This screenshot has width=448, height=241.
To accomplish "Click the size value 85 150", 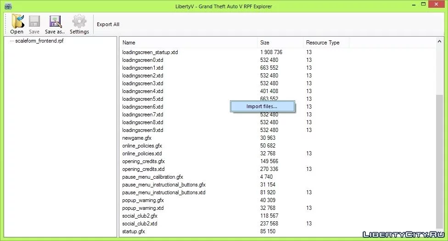I will (268, 231).
